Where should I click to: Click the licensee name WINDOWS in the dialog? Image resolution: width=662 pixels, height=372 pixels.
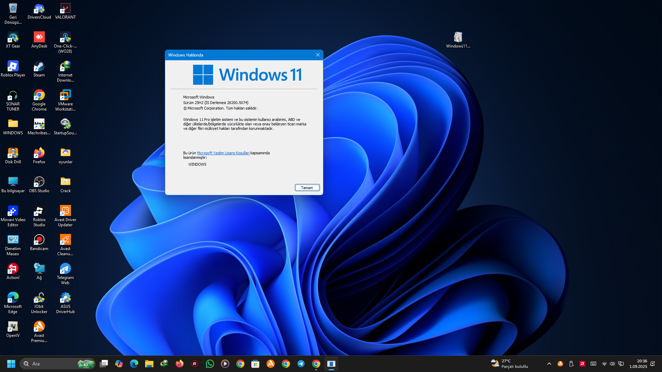[197, 164]
